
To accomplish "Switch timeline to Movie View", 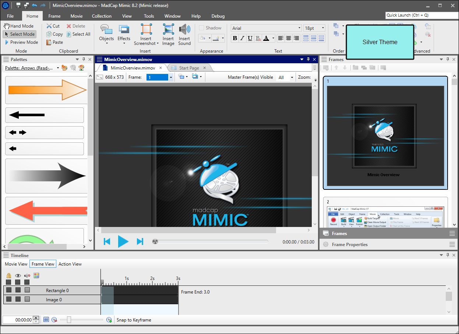I will [x=16, y=264].
